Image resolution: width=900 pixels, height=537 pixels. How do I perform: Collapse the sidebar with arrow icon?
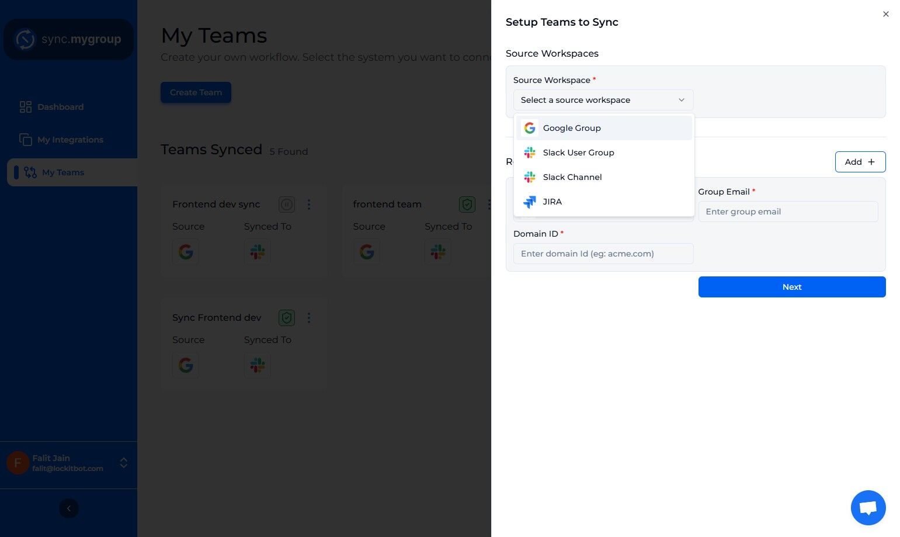(69, 508)
